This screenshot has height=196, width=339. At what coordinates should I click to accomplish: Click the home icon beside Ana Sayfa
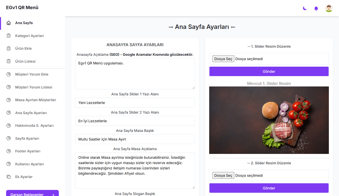pos(9,23)
